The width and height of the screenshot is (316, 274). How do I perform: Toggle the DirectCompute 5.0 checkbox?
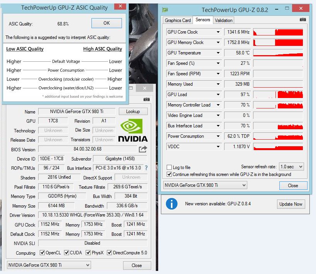[x=109, y=252]
